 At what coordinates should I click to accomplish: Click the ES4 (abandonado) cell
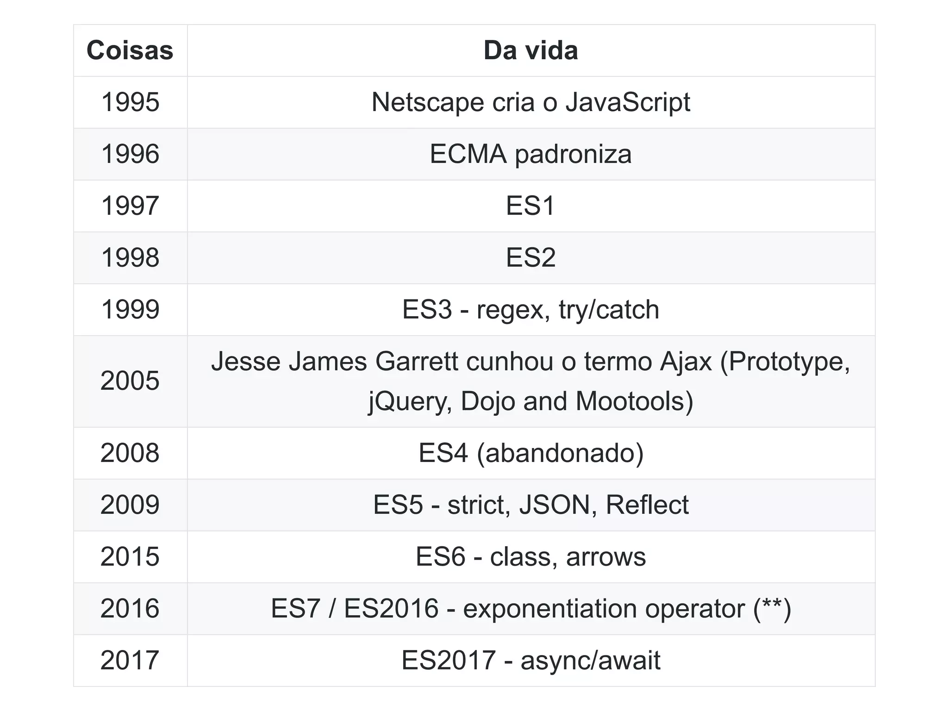531,453
